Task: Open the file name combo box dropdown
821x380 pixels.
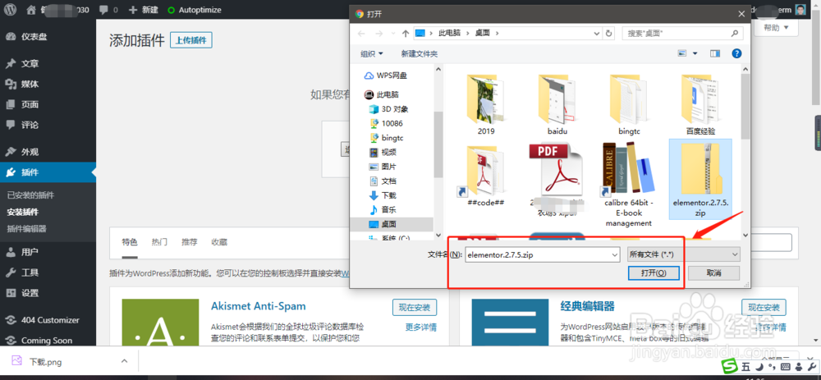Action: (615, 255)
